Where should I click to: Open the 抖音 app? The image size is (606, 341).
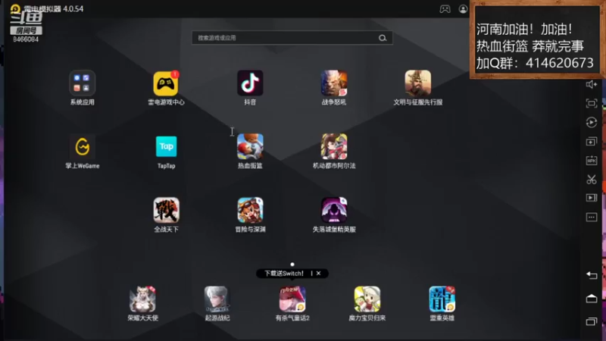click(250, 83)
